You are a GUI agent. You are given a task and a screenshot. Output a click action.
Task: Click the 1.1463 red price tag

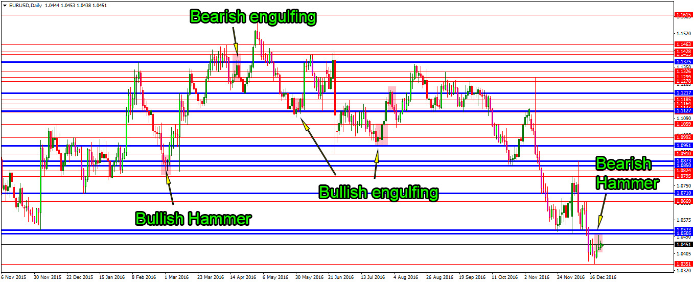point(683,45)
